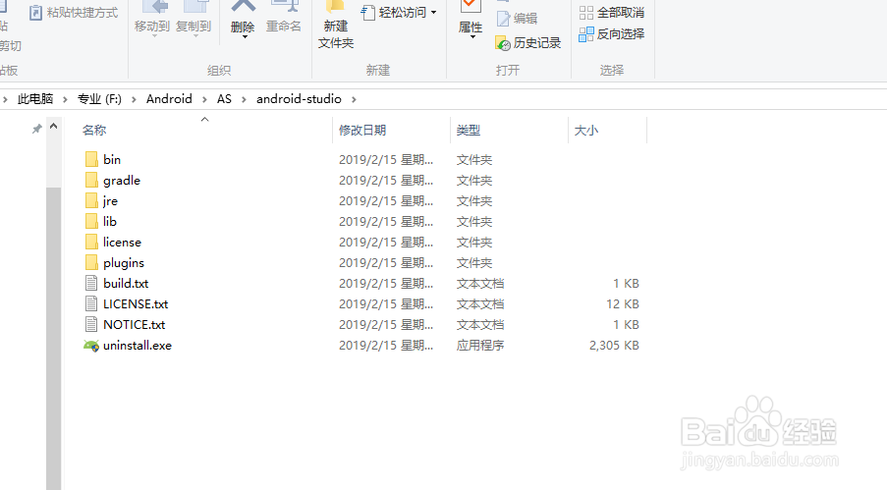This screenshot has width=887, height=490.
Task: Click the gradle folder name
Action: coord(122,181)
